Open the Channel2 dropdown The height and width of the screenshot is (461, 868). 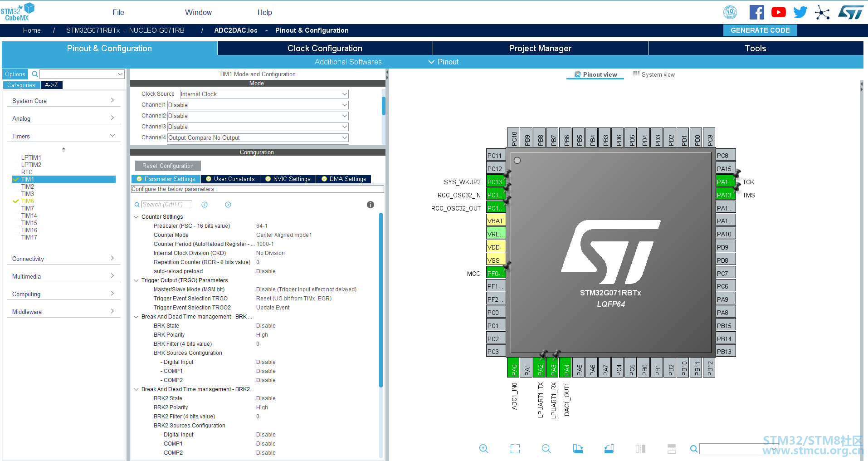(x=258, y=116)
